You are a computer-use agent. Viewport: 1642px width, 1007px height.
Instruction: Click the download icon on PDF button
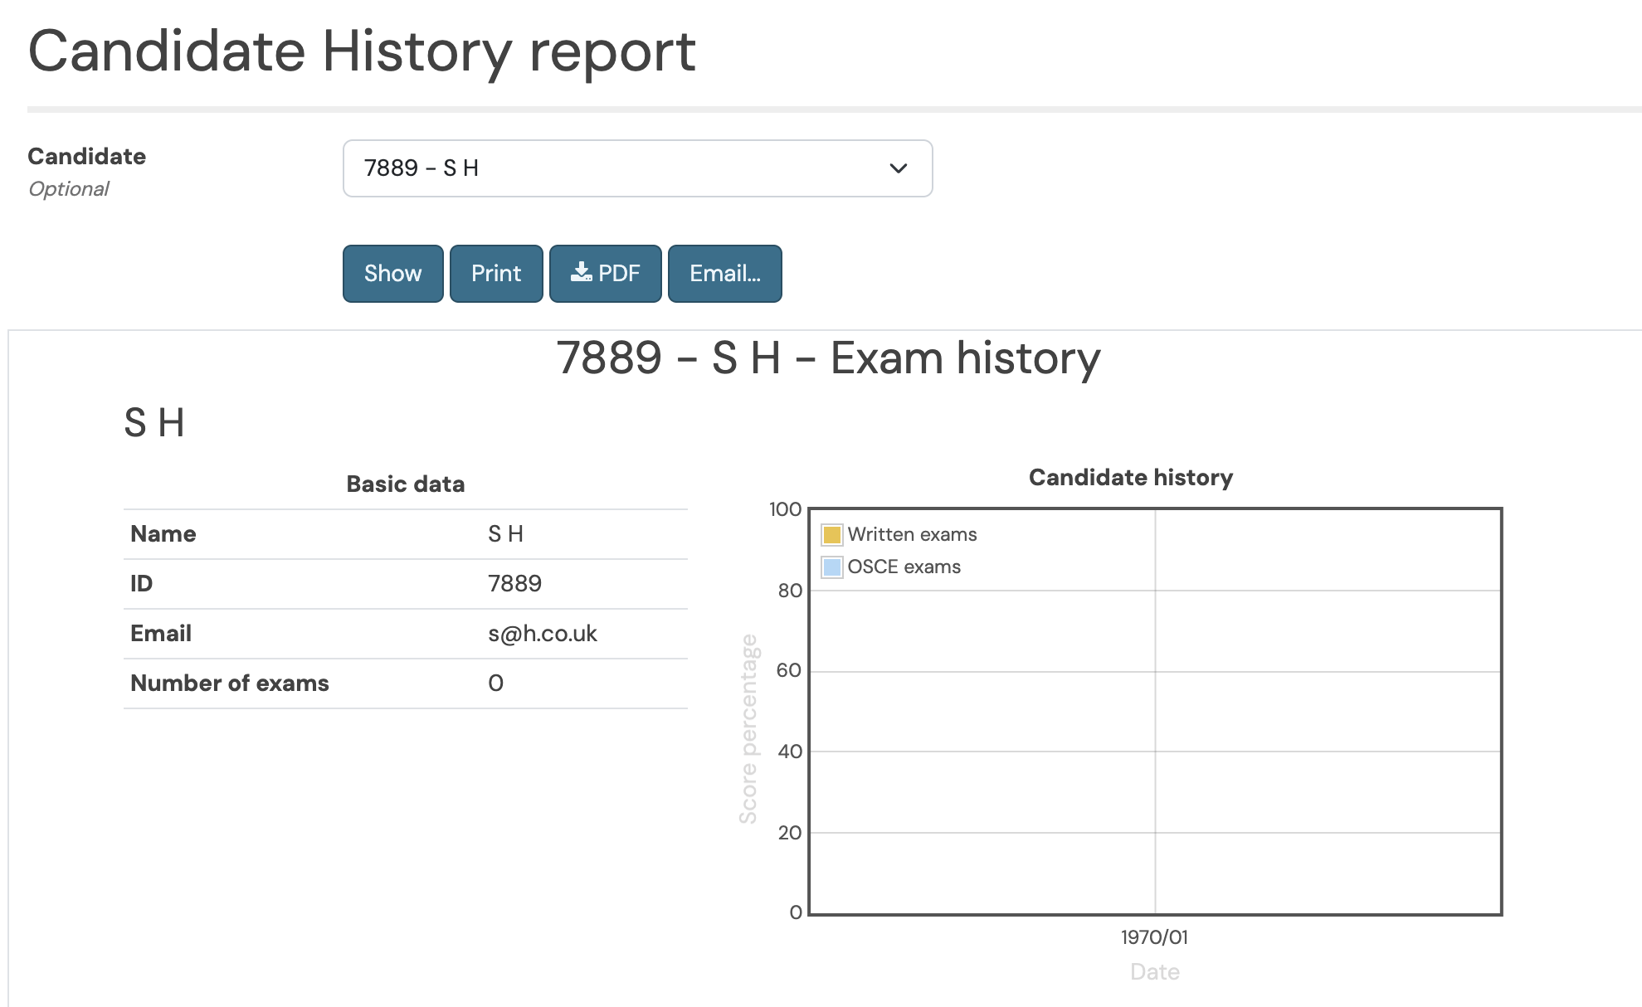(582, 272)
